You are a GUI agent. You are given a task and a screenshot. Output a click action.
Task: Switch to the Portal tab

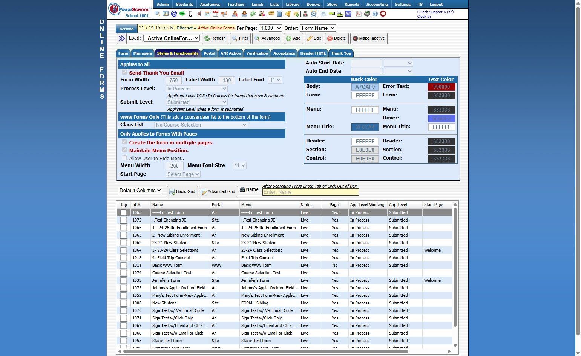coord(209,53)
